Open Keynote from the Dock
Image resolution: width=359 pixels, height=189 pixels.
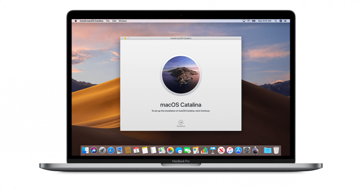[212, 150]
